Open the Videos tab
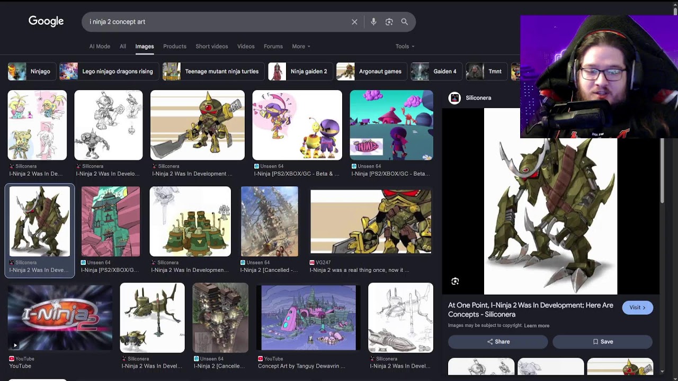The width and height of the screenshot is (678, 381). point(246,47)
